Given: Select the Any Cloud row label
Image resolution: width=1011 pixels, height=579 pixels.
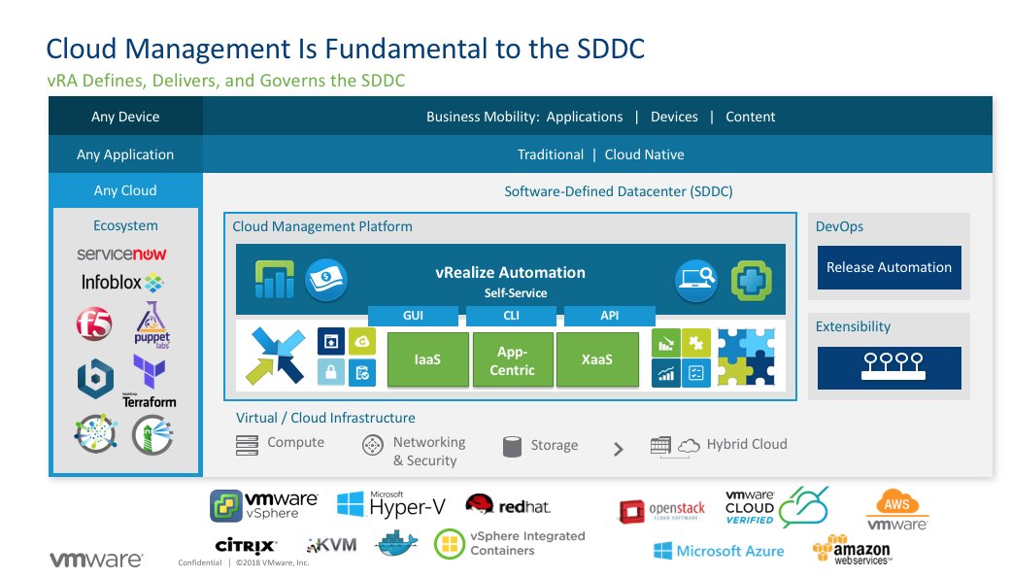Looking at the screenshot, I should [x=125, y=190].
